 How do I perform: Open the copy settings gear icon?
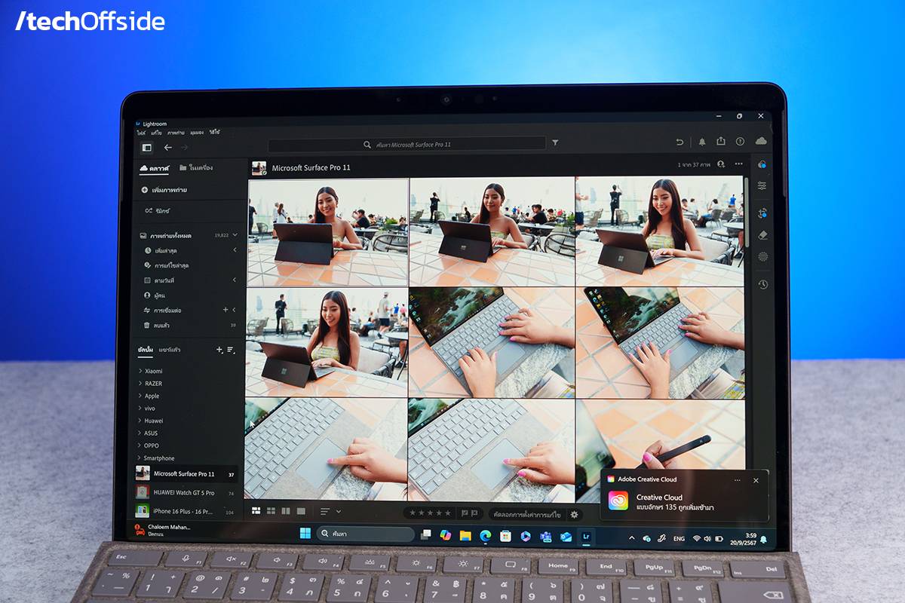[574, 514]
